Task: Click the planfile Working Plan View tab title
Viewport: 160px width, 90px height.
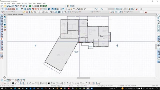Action: click(x=15, y=14)
